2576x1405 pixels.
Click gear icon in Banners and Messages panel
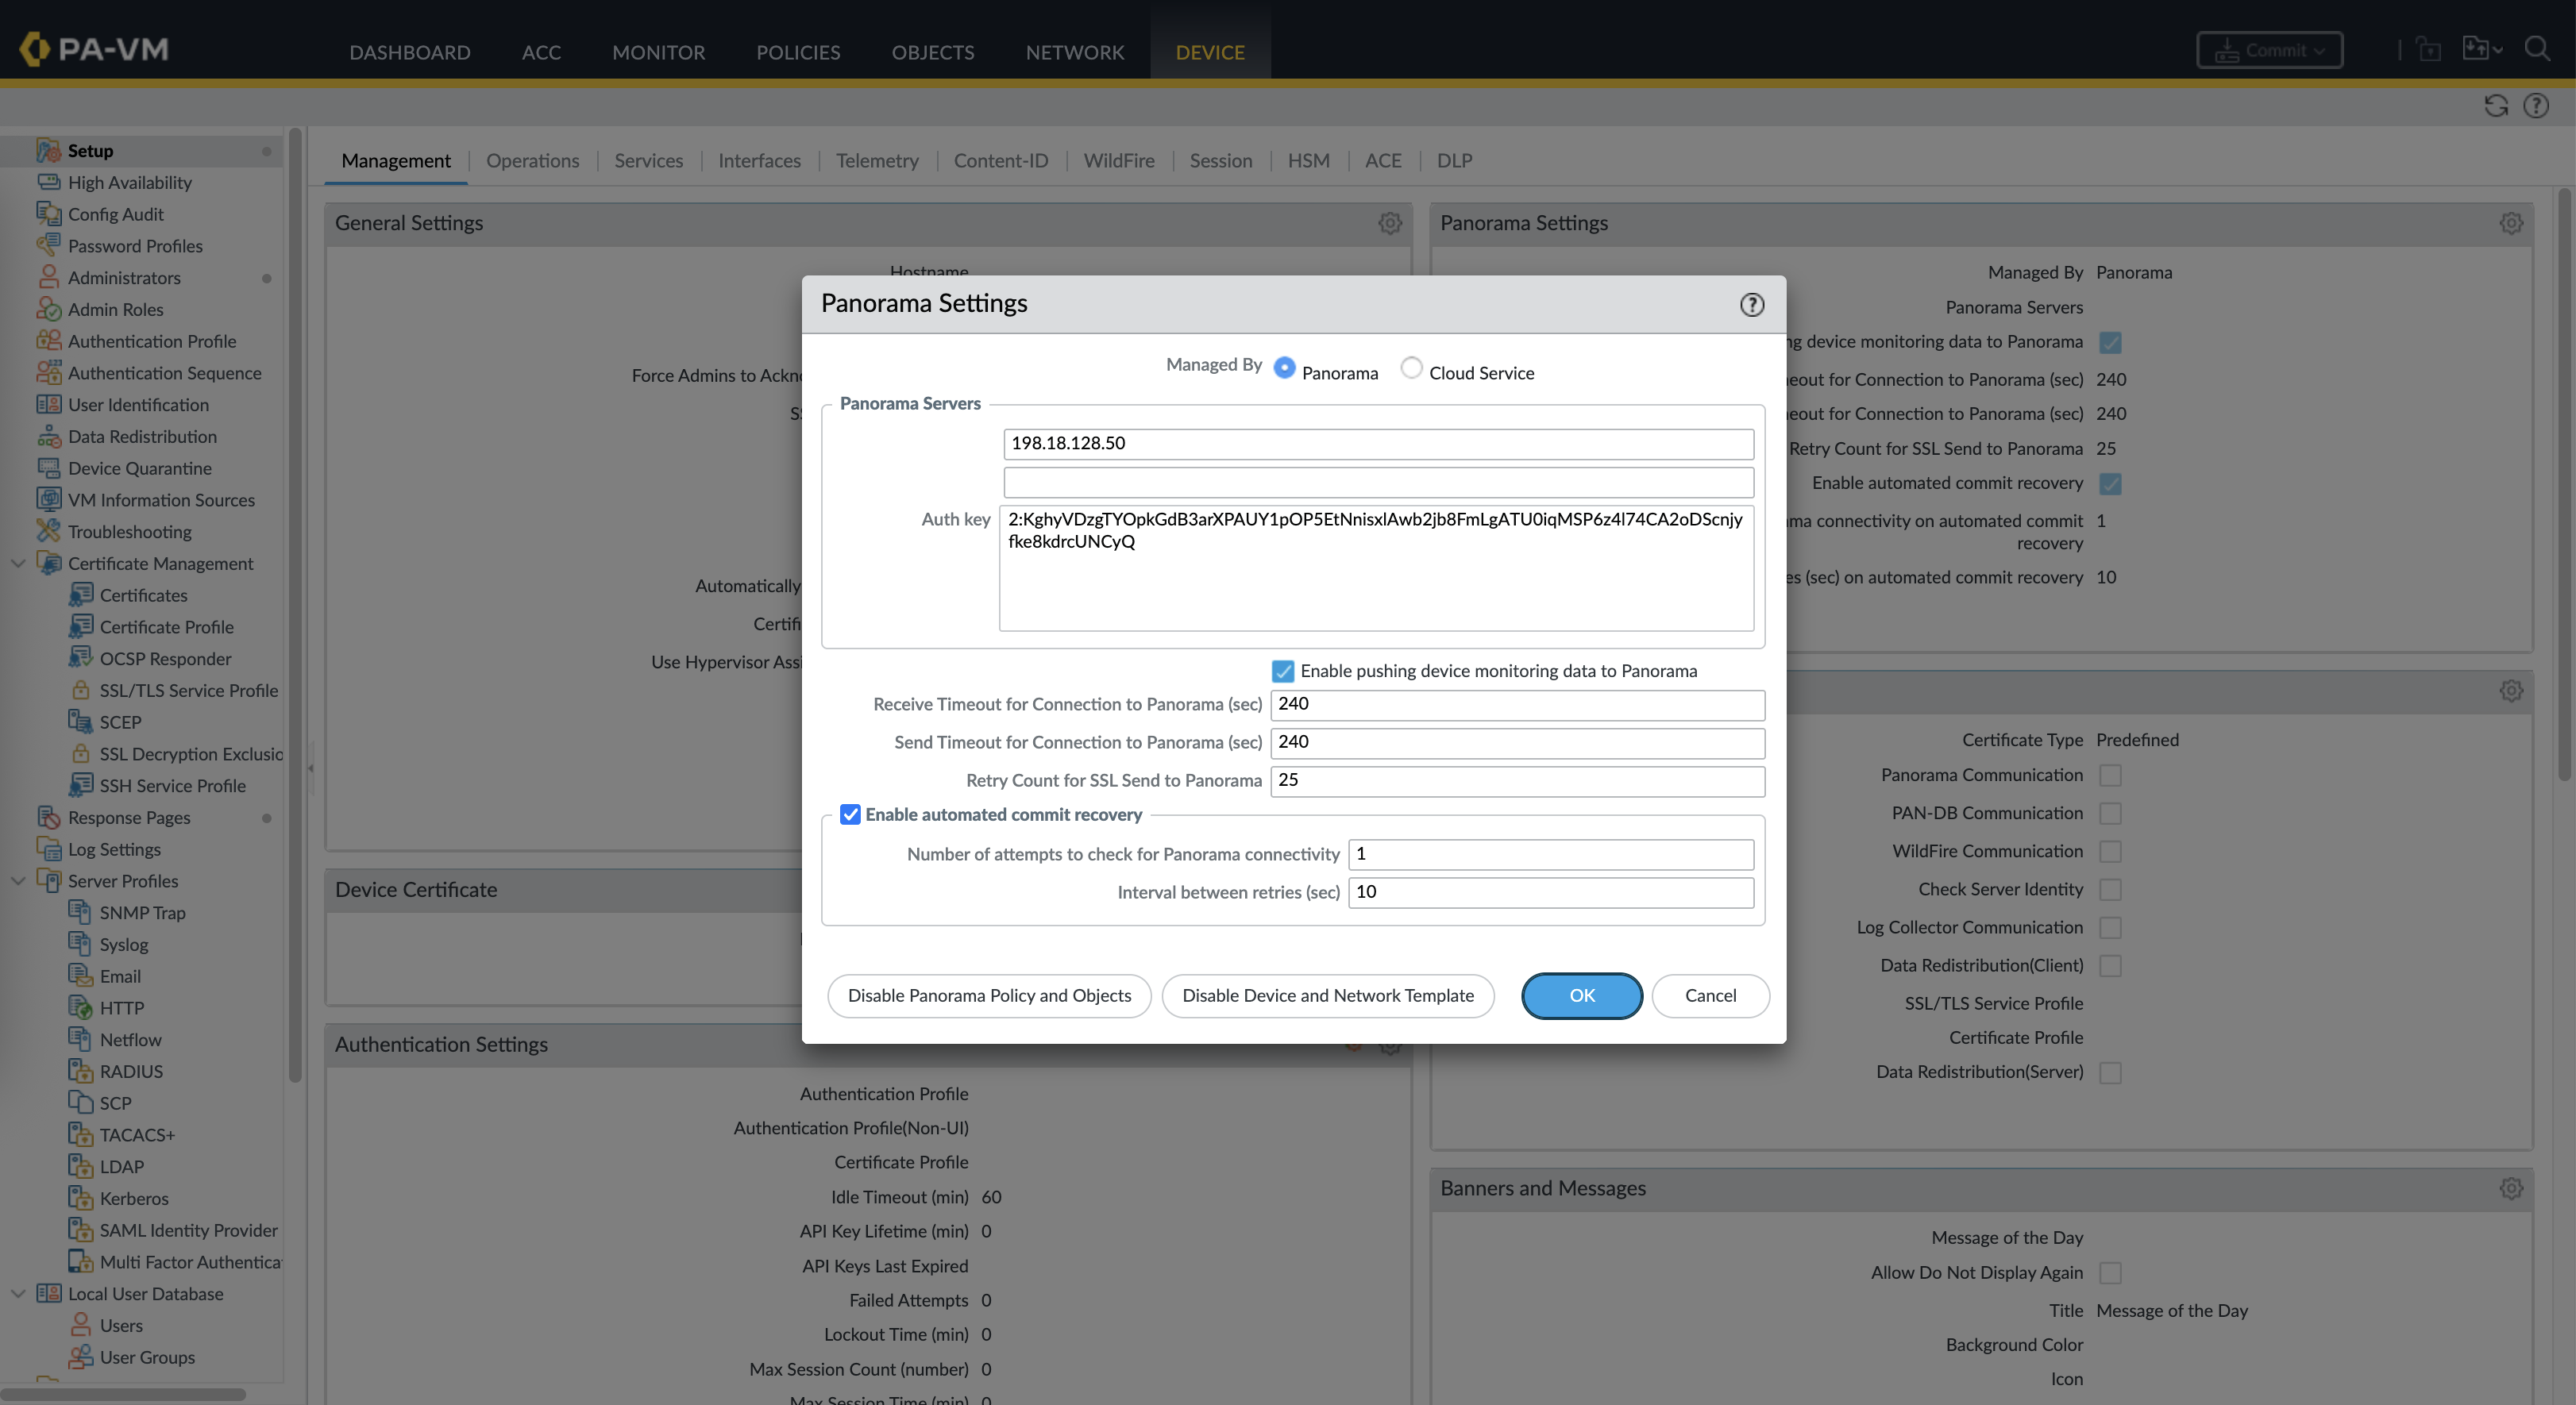(x=2510, y=1188)
